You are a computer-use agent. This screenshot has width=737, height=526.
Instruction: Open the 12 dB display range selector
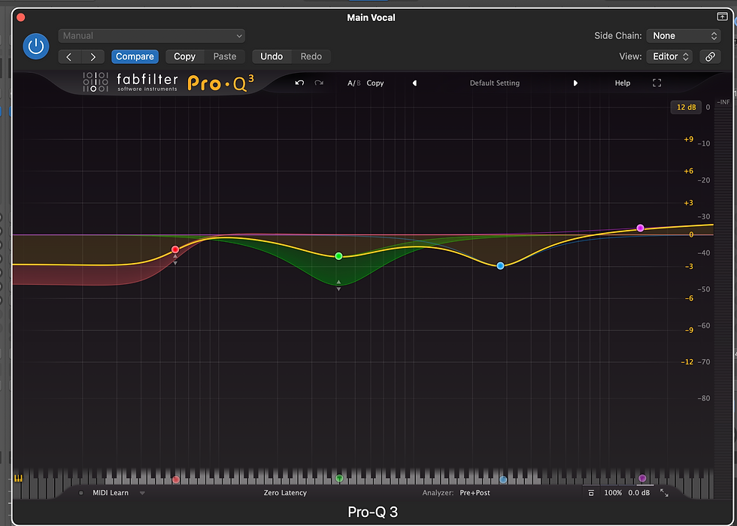pos(686,107)
